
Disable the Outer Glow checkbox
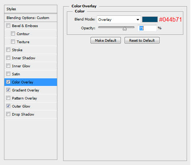[x=8, y=106]
